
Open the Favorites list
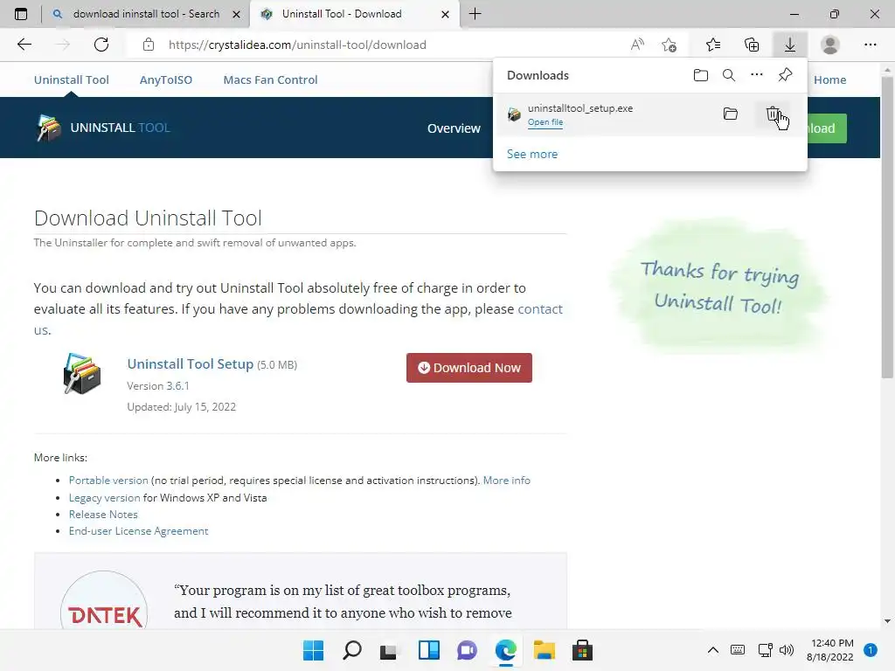tap(713, 45)
